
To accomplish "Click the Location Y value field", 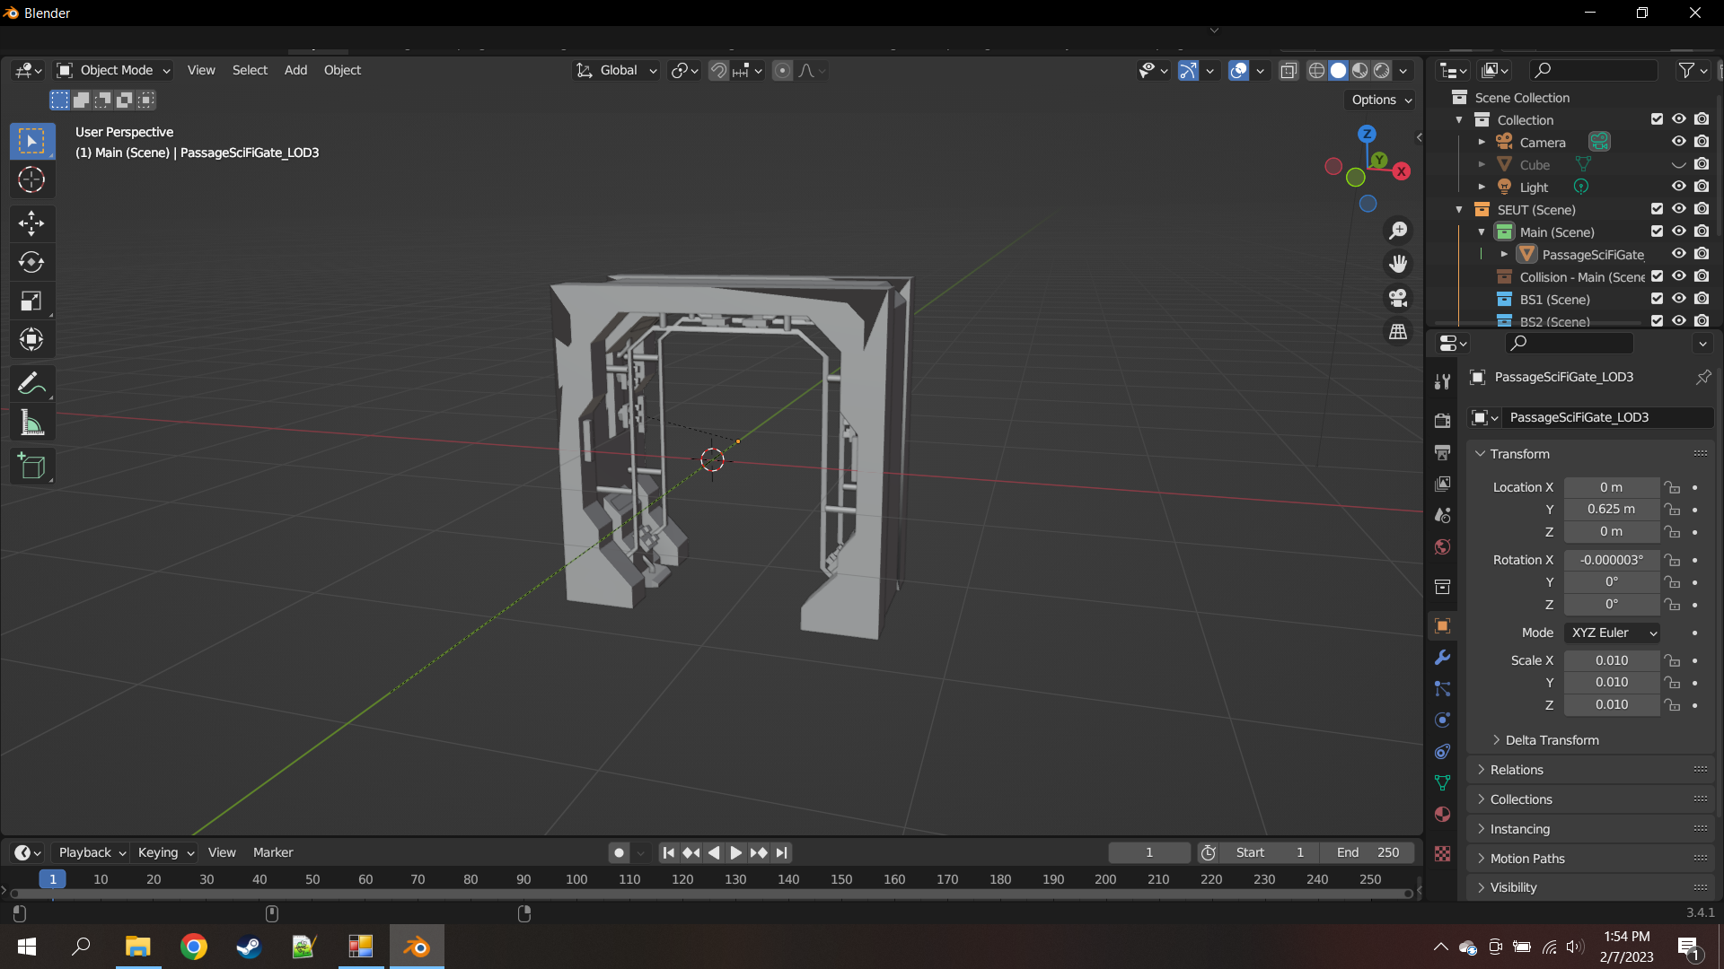I will click(x=1611, y=509).
